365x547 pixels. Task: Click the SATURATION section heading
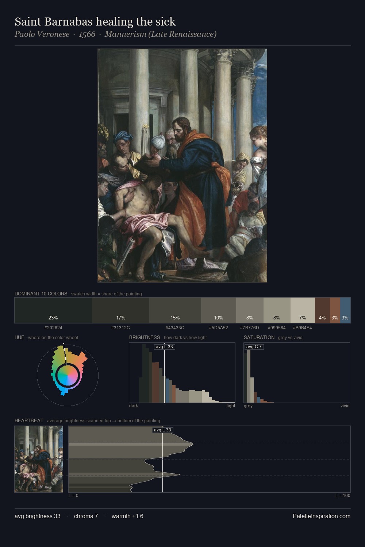pos(259,337)
